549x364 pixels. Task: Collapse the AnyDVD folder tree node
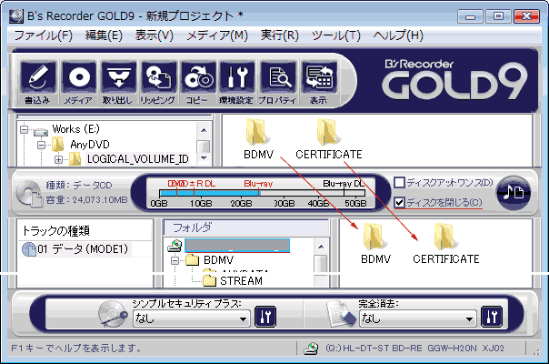pos(41,145)
